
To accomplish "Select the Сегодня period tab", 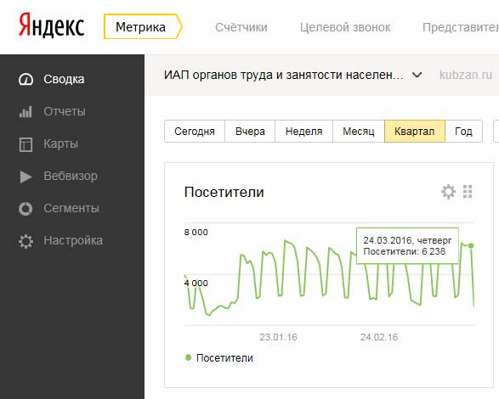I will point(195,132).
